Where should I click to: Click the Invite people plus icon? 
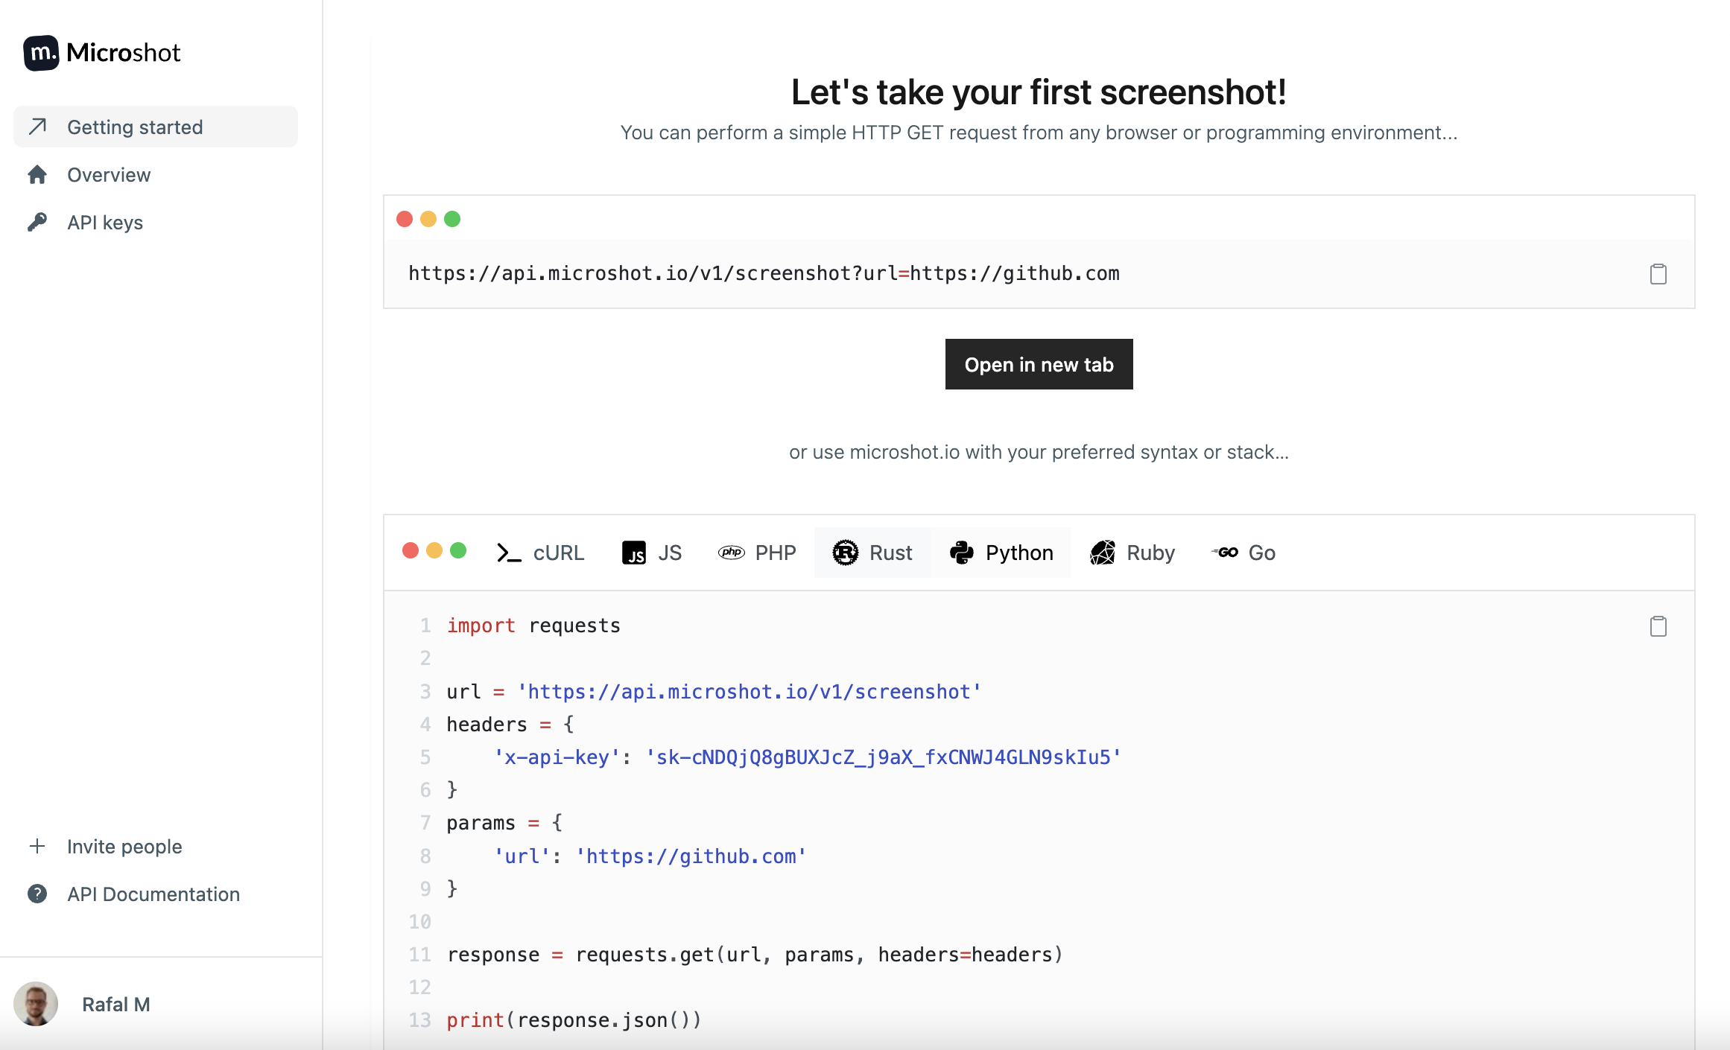[37, 846]
